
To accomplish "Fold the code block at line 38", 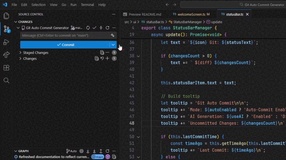I will click(x=138, y=56).
